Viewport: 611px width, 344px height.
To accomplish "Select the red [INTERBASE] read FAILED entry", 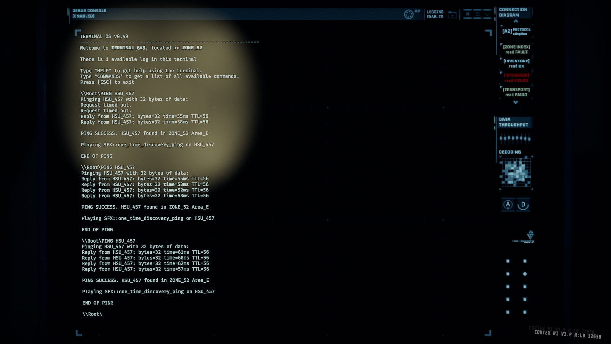I will coord(516,78).
